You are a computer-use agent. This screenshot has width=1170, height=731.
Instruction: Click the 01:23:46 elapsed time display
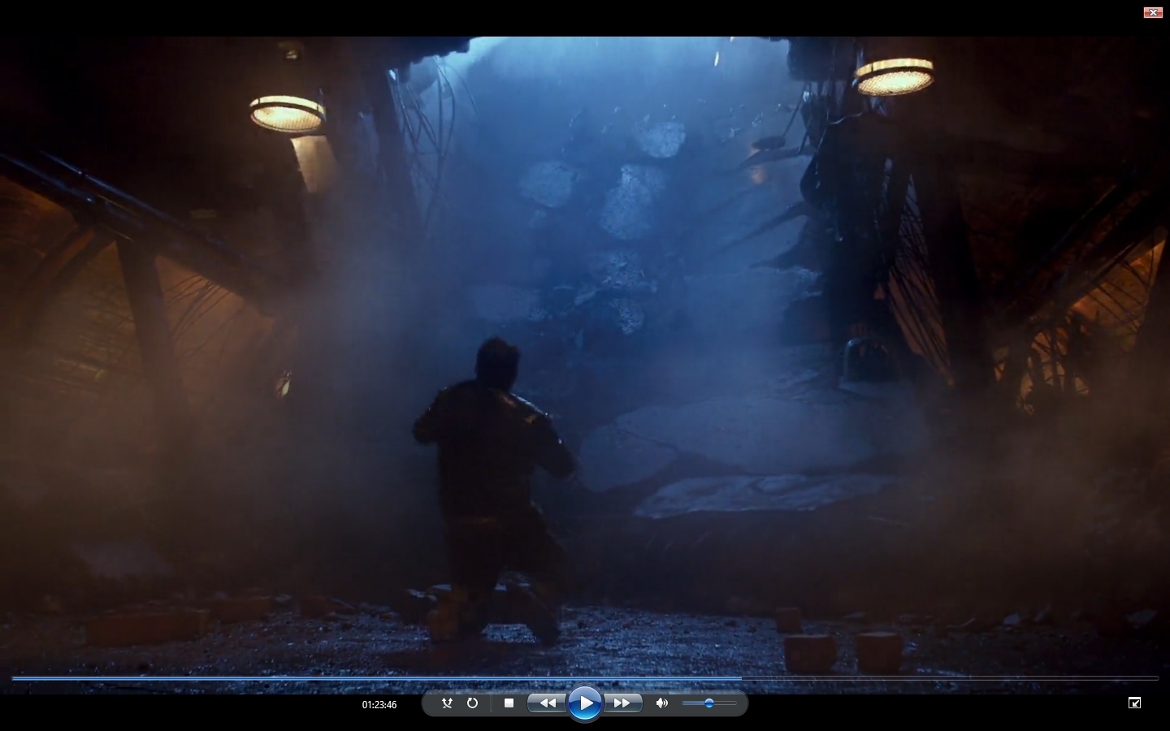(x=379, y=705)
